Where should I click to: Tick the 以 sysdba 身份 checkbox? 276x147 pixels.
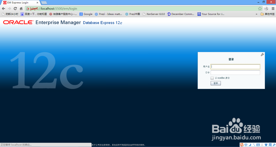click(212, 78)
